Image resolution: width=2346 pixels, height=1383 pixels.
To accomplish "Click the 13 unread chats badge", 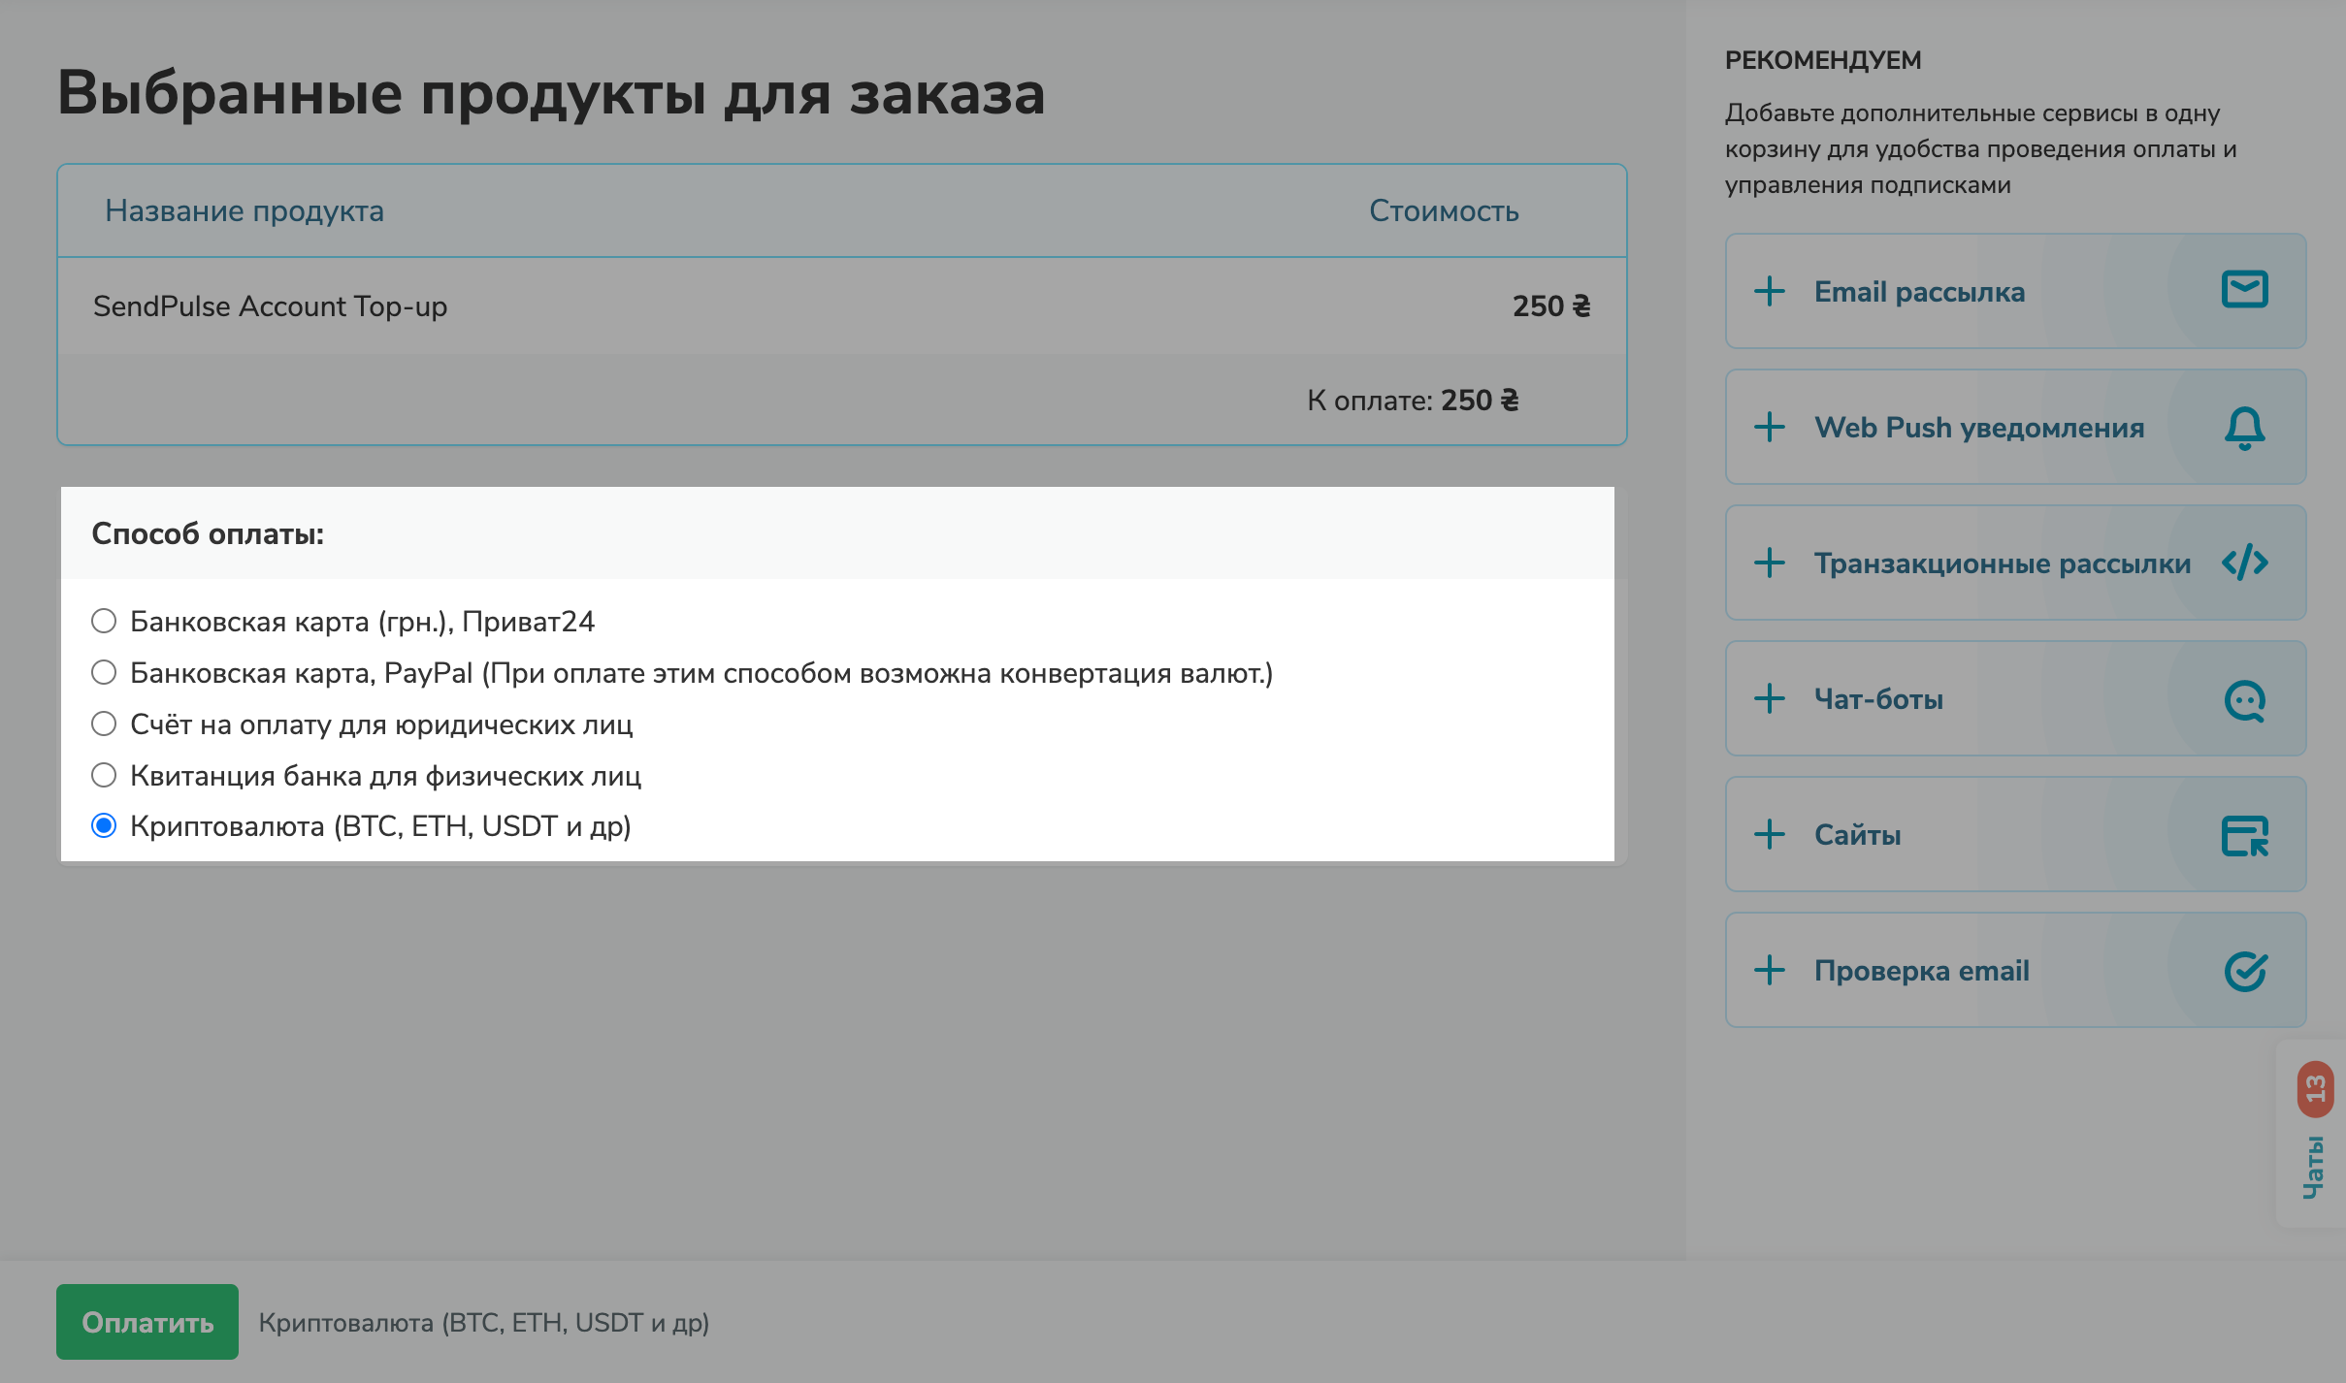I will pyautogui.click(x=2317, y=1088).
